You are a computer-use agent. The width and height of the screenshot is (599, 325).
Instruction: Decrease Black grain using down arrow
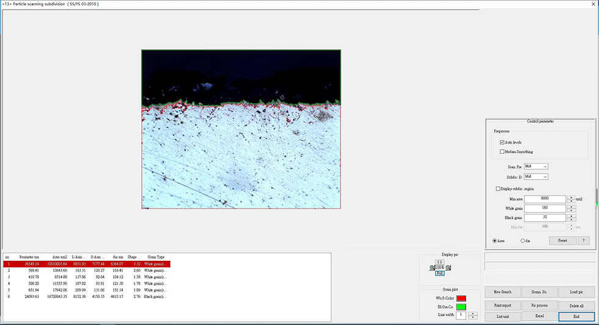571,219
